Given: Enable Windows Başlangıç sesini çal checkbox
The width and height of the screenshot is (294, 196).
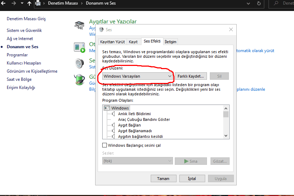Looking at the screenshot, I should tap(105, 145).
